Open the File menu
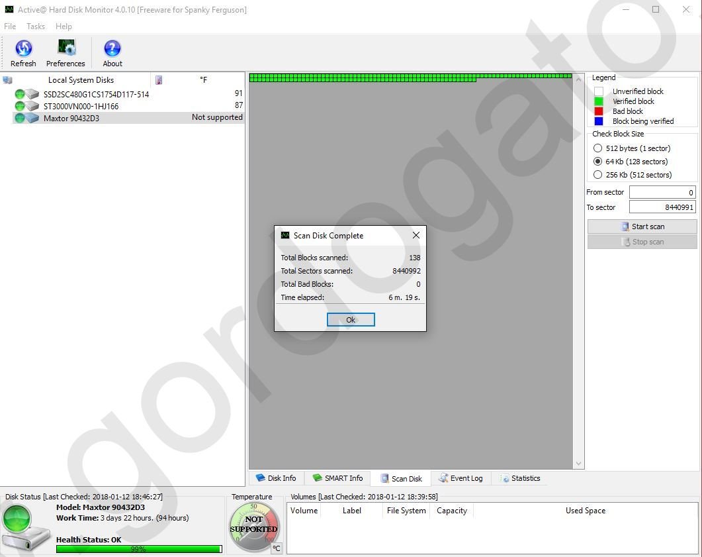702x557 pixels. 10,26
